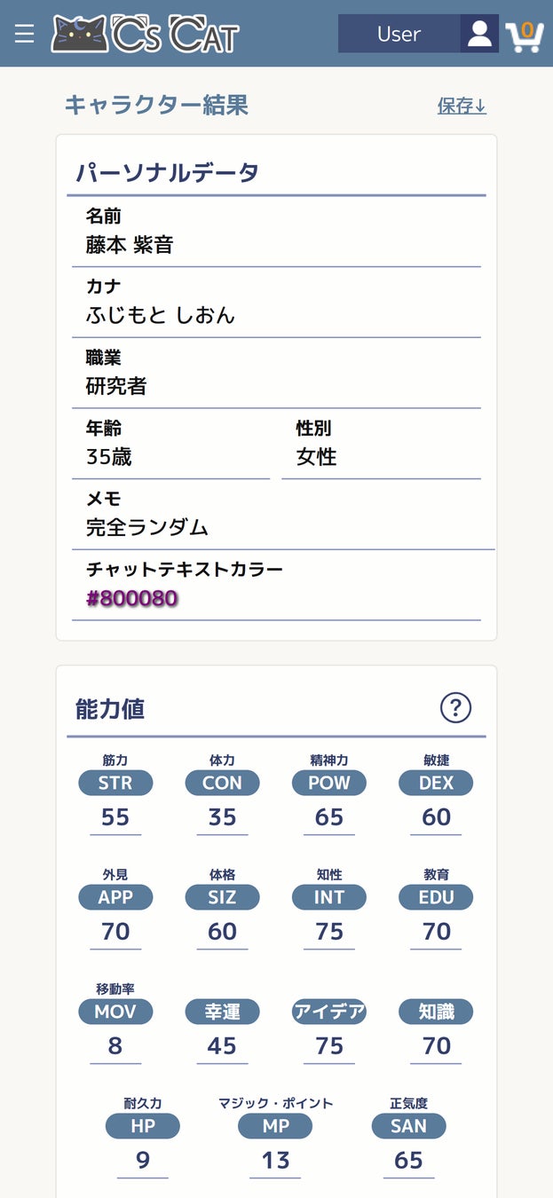
Task: Open the user profile avatar icon
Action: [x=479, y=34]
